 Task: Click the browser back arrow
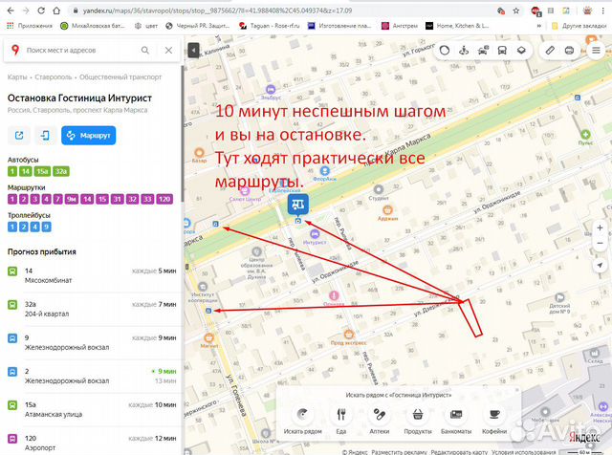tap(11, 11)
